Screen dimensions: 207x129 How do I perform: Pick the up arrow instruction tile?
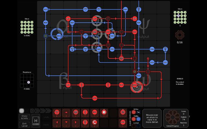point(66,113)
